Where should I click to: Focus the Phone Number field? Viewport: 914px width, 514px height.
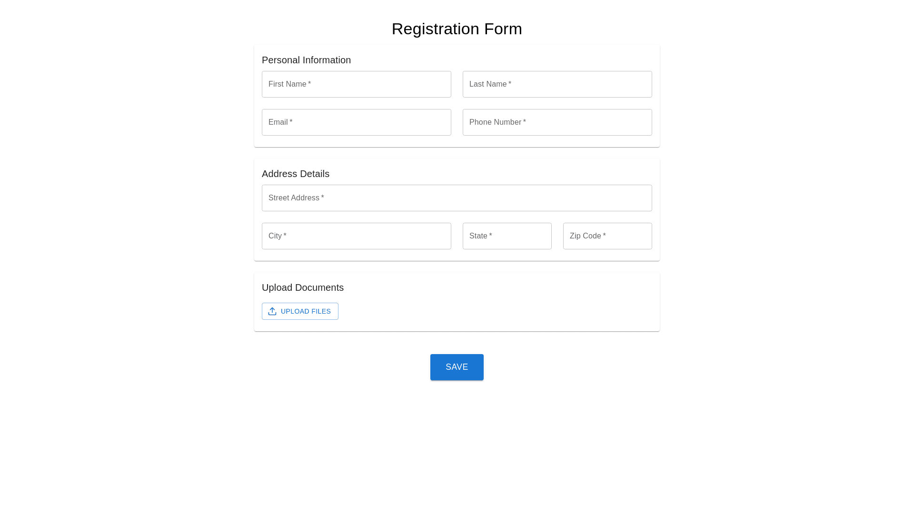[x=557, y=122]
